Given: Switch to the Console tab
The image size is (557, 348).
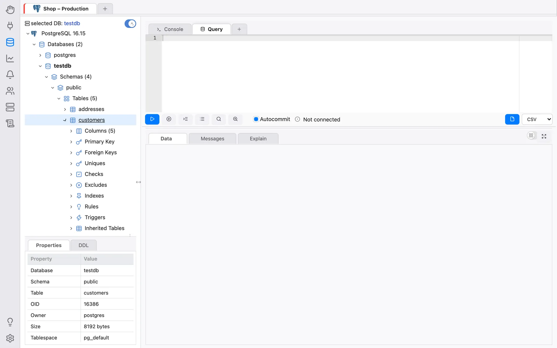Looking at the screenshot, I should click(170, 29).
